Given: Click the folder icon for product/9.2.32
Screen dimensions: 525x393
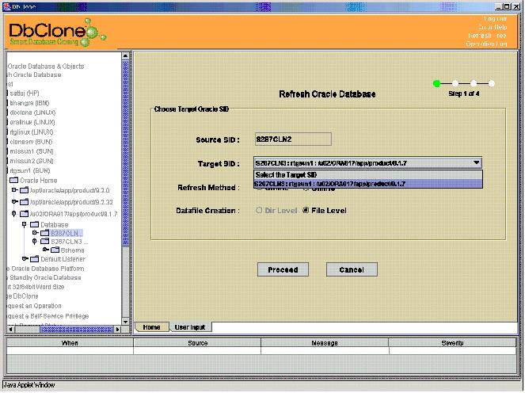Looking at the screenshot, I should point(24,202).
